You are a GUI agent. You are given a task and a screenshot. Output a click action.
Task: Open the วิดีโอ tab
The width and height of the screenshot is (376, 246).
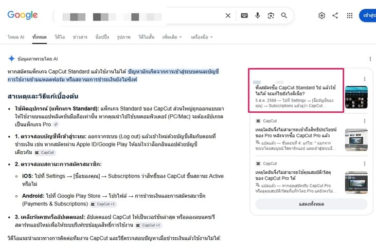click(60, 37)
